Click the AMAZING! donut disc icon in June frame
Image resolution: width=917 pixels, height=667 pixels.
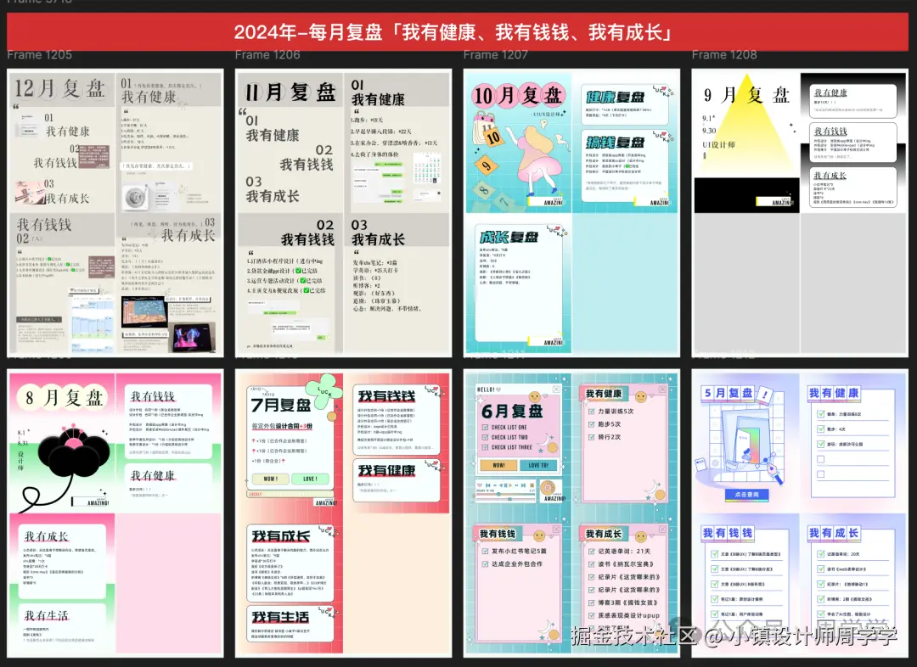[x=549, y=486]
